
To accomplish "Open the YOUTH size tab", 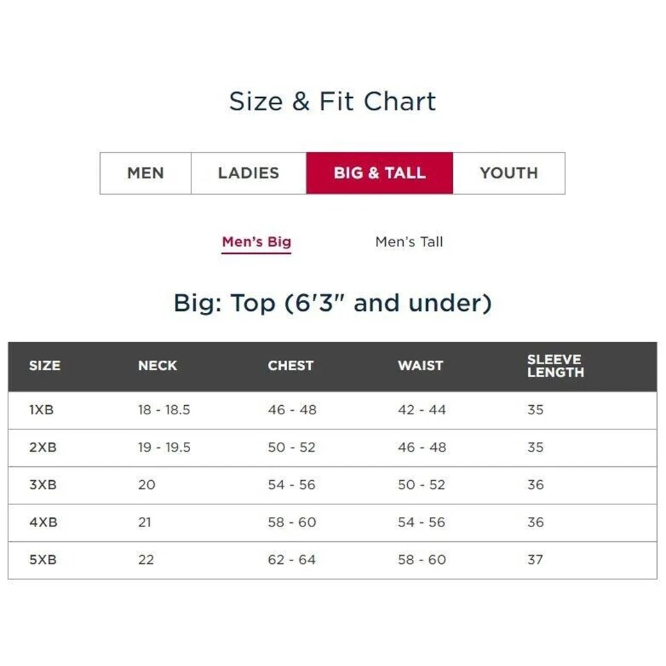I will (509, 173).
